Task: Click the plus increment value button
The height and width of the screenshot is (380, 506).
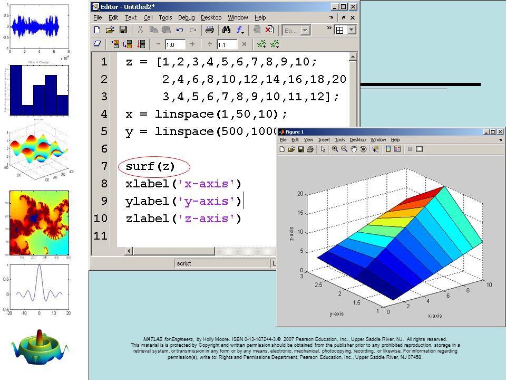Action: (x=192, y=44)
